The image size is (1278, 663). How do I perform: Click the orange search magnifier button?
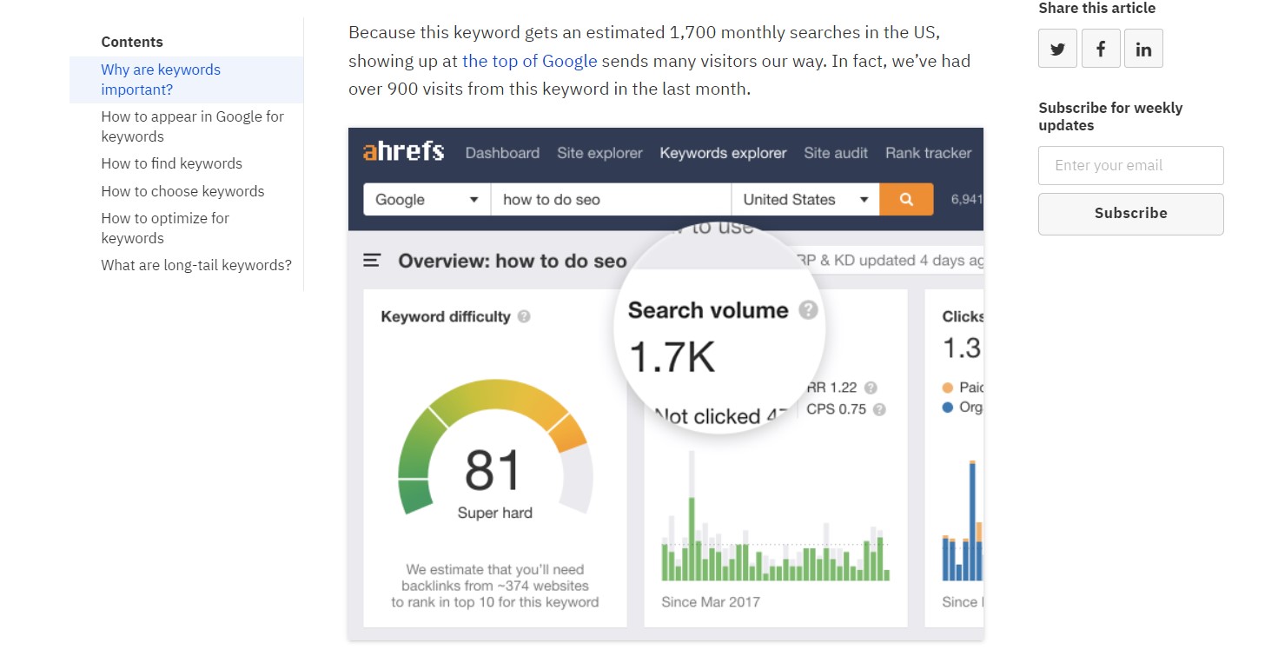pyautogui.click(x=906, y=199)
